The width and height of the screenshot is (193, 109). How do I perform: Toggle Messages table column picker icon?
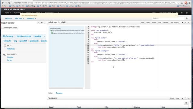(186, 103)
